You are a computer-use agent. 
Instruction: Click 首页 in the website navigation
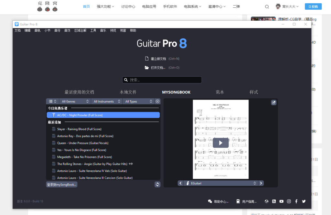point(86,6)
